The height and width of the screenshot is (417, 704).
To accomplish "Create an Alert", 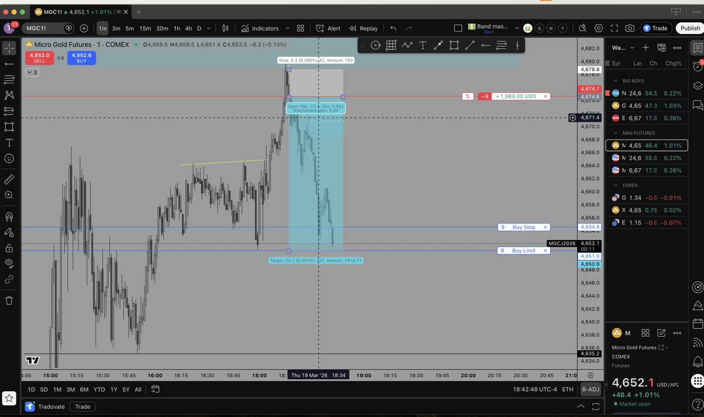I will click(328, 28).
